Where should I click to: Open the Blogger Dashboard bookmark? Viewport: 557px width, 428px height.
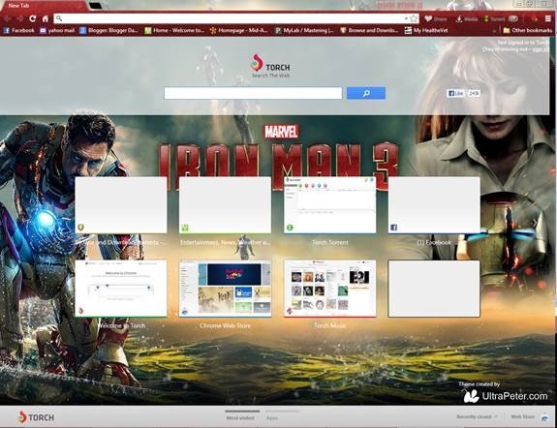click(x=108, y=31)
